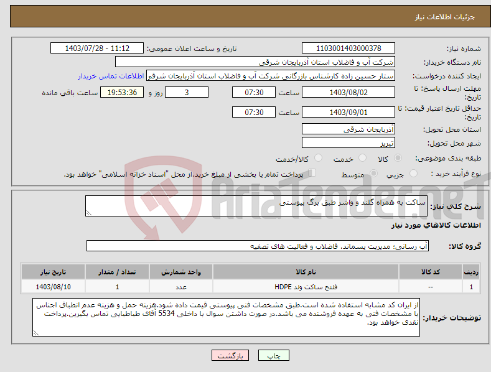Click the remaining time field 19:53:36
Screen dimensions: 491x372
[x=122, y=92]
